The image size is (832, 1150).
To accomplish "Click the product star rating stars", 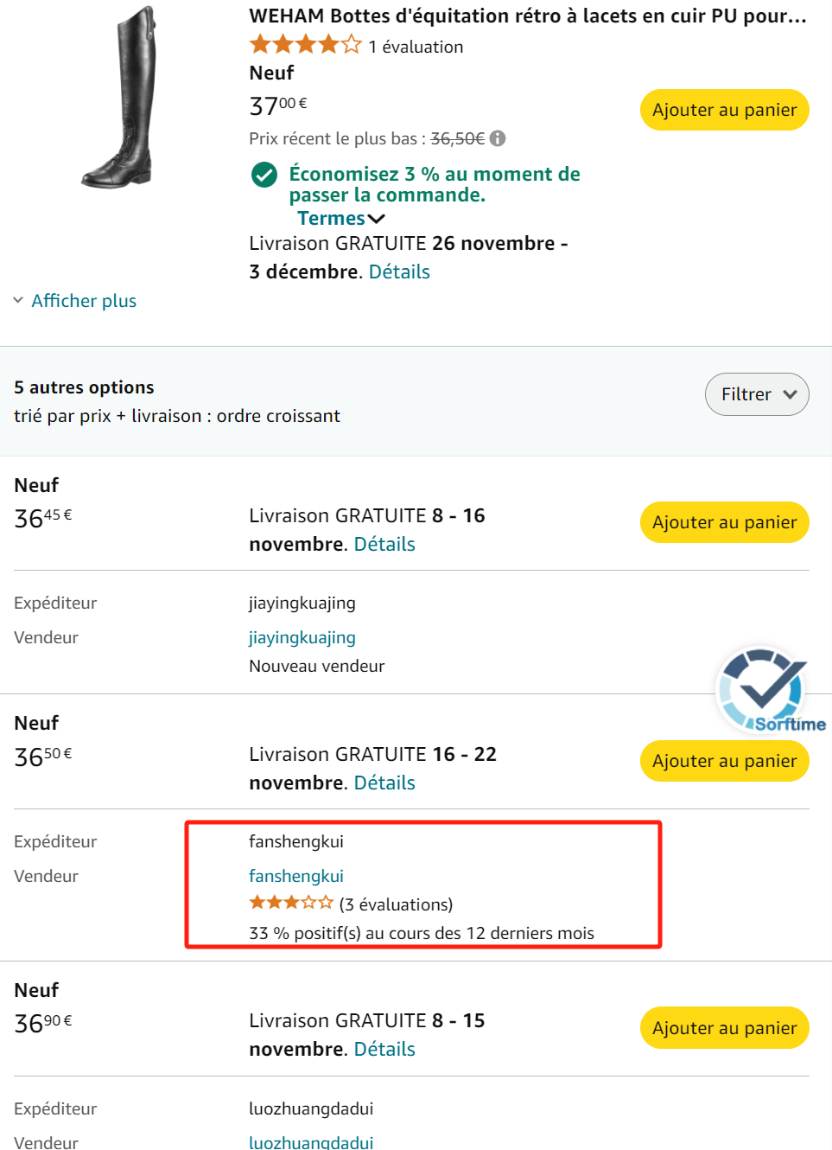I will coord(305,45).
